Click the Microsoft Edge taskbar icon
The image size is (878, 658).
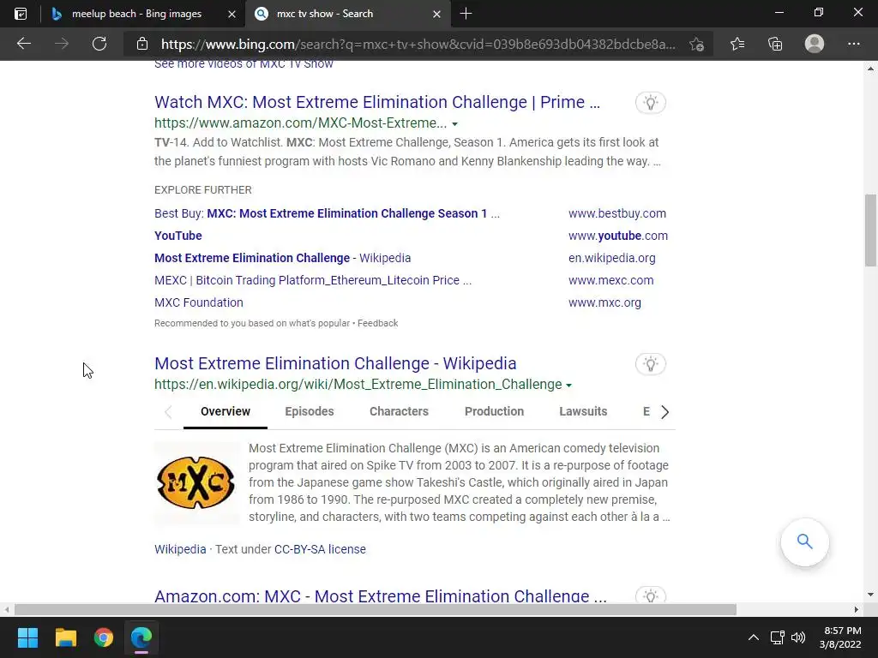point(141,637)
